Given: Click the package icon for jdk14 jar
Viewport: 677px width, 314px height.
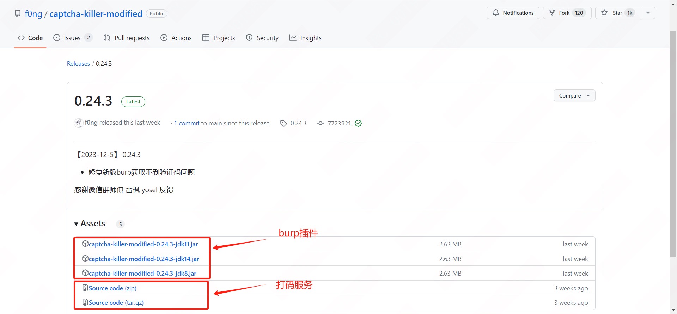Looking at the screenshot, I should coord(85,258).
